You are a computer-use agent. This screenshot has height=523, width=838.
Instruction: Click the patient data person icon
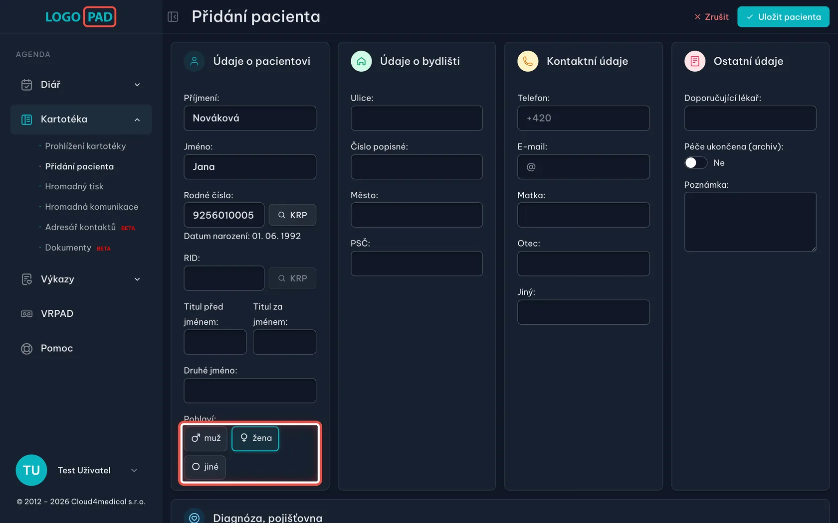[x=195, y=61]
